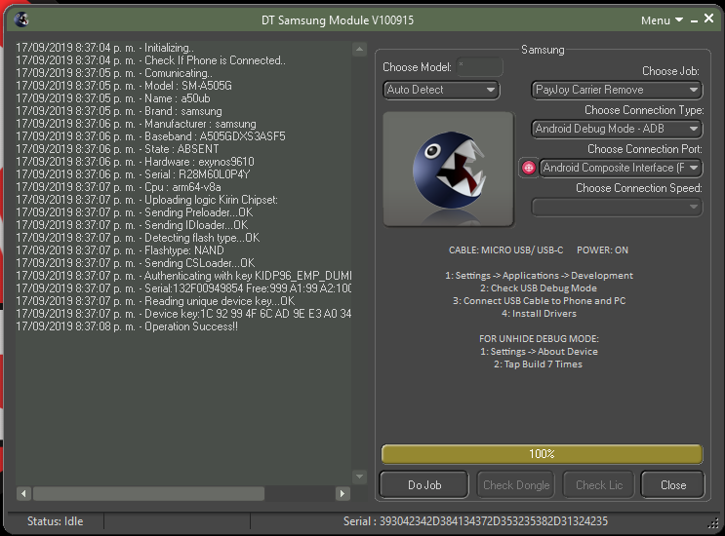Image resolution: width=725 pixels, height=536 pixels.
Task: Click the 'Baseband : A505GDXS3ASF5' log line
Action: pyautogui.click(x=150, y=136)
